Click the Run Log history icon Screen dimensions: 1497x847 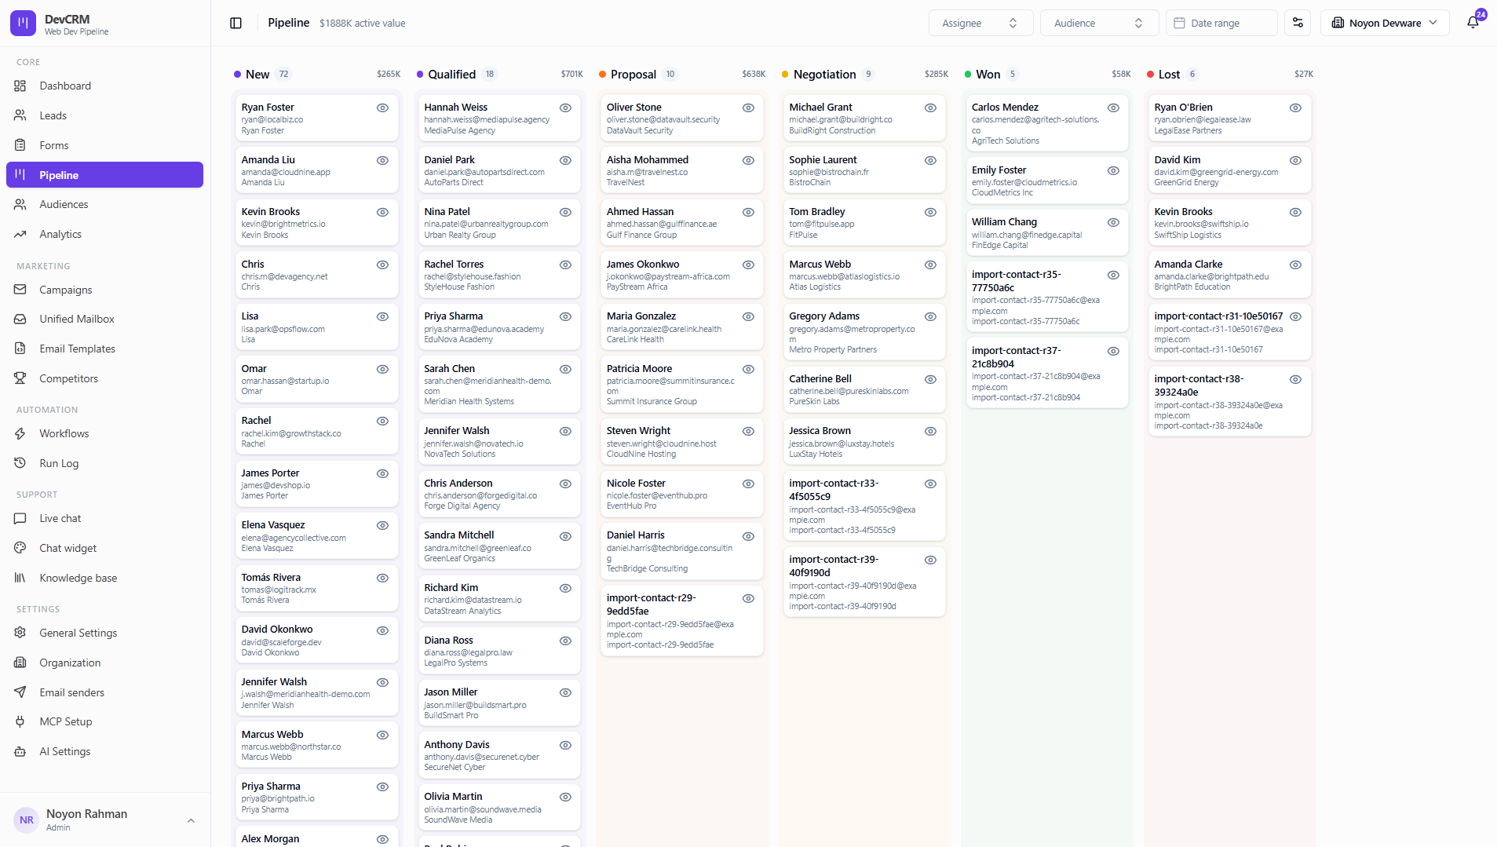click(x=20, y=463)
